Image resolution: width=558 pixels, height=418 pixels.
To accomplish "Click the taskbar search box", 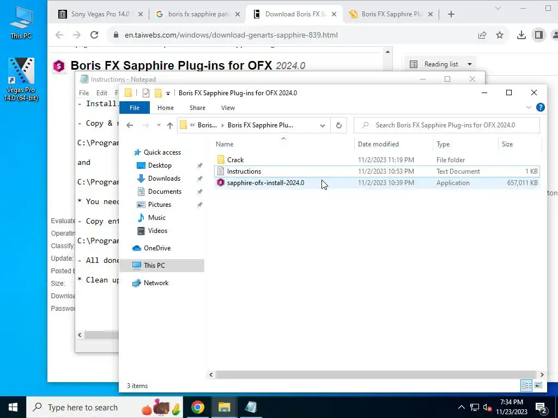I will (x=105, y=407).
